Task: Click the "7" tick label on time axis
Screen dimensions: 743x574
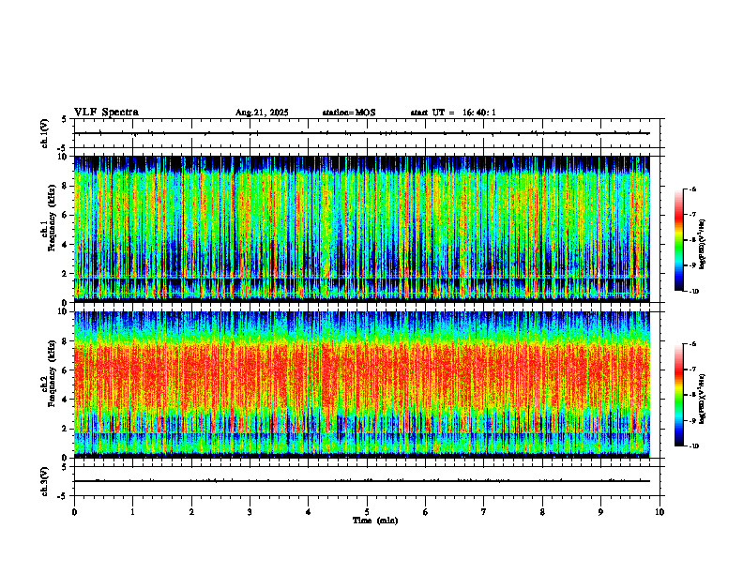Action: click(x=484, y=512)
